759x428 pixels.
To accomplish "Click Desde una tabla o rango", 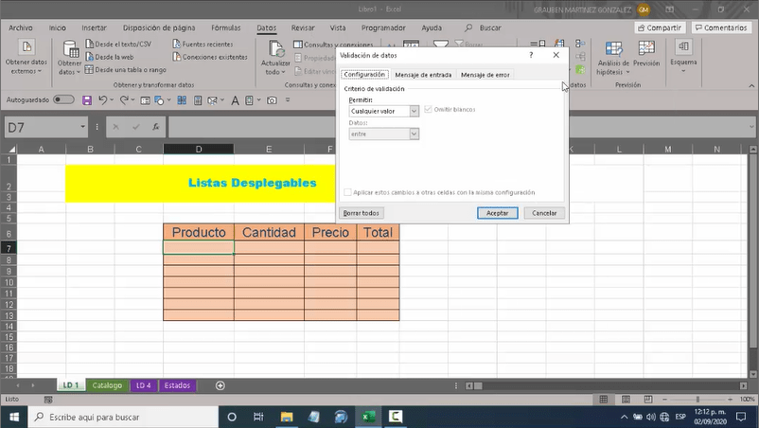I will tap(126, 70).
